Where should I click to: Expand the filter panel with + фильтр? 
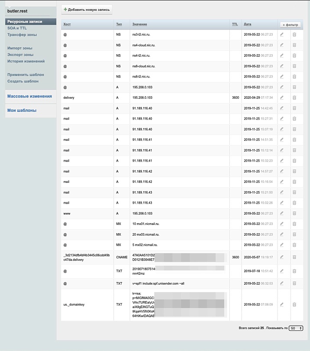pyautogui.click(x=290, y=25)
